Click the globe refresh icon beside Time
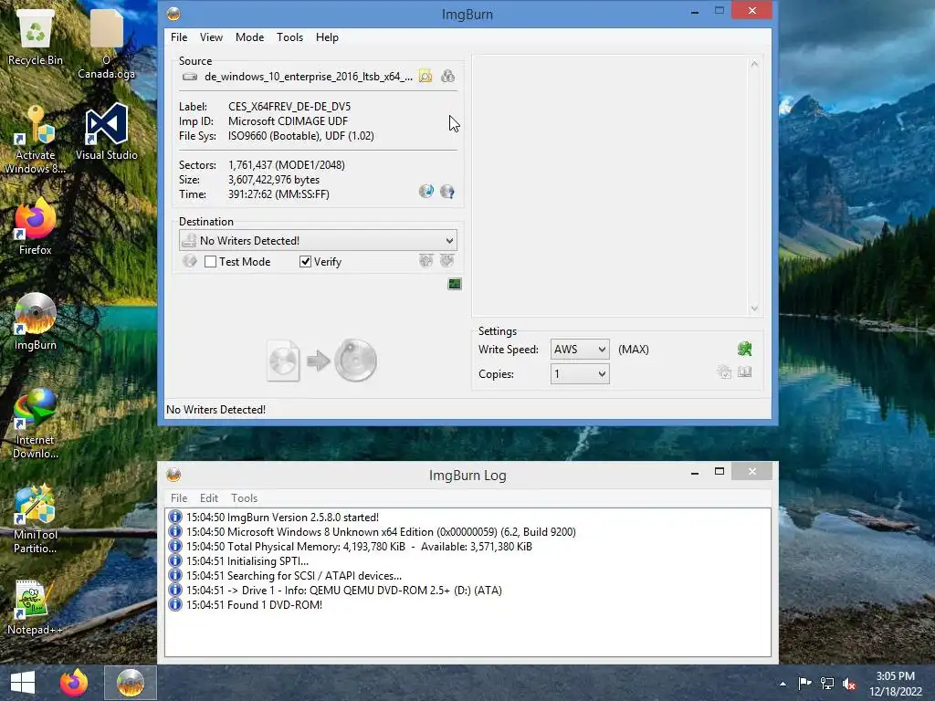 click(x=425, y=192)
